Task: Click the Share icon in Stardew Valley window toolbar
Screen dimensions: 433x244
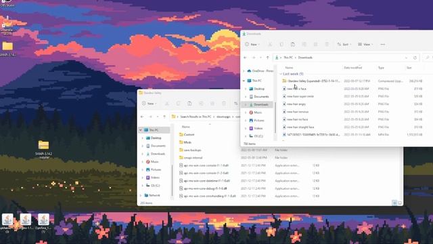Action: coord(212,104)
